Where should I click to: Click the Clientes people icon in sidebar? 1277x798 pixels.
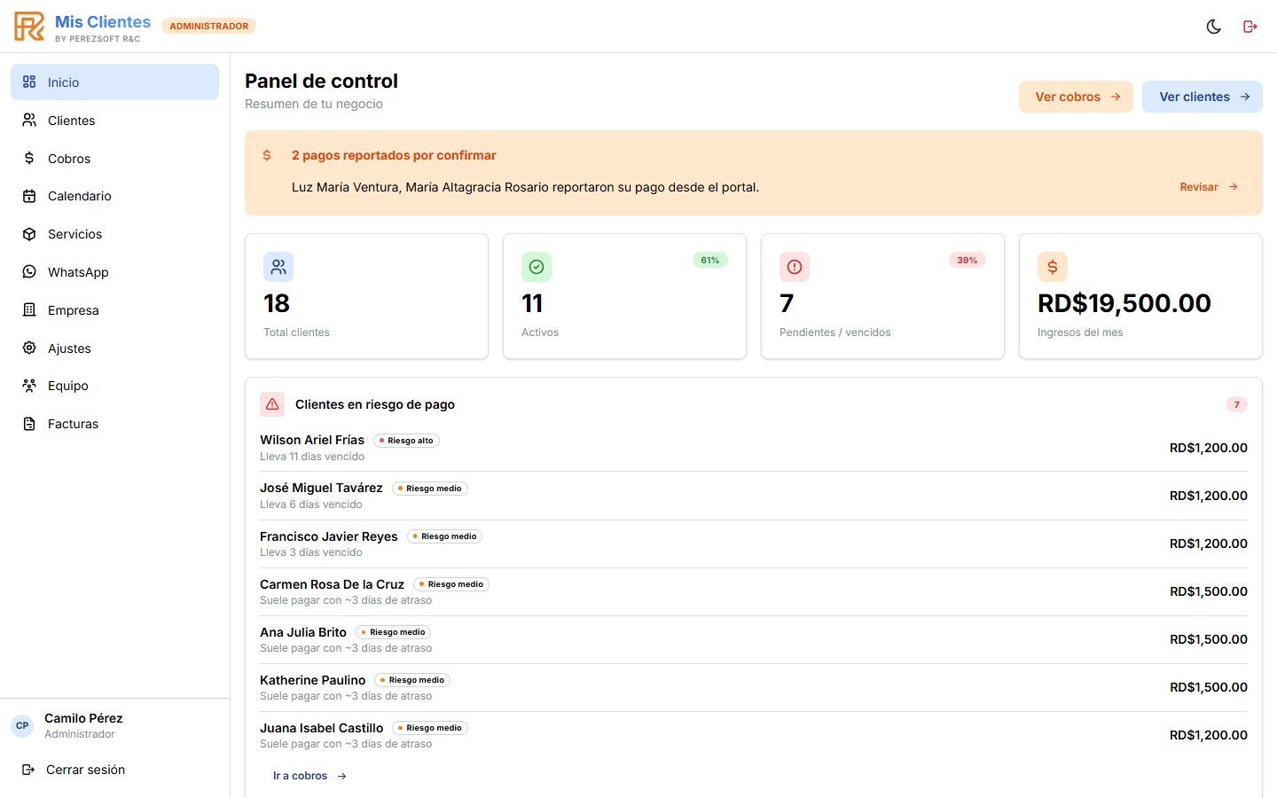29,120
